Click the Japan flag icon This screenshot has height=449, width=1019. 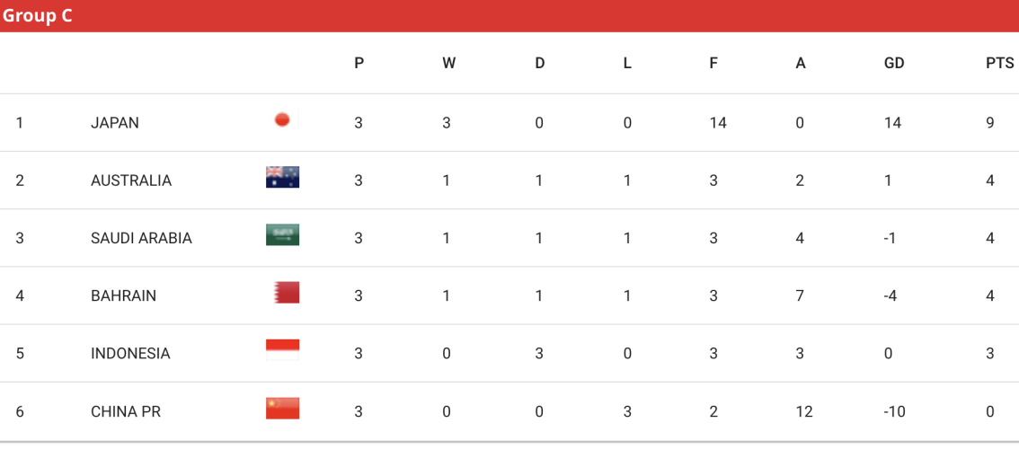click(x=283, y=119)
